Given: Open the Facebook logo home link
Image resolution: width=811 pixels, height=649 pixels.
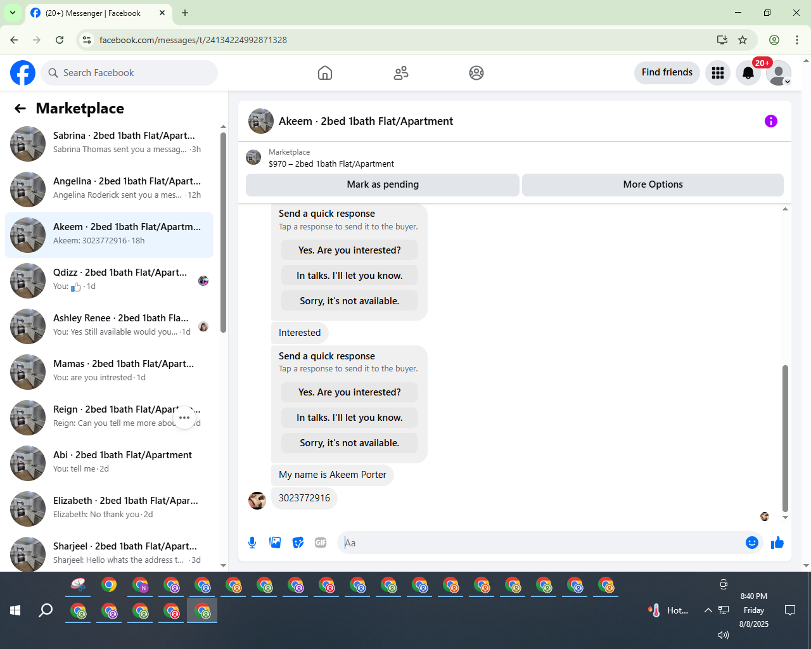Looking at the screenshot, I should click(x=23, y=73).
